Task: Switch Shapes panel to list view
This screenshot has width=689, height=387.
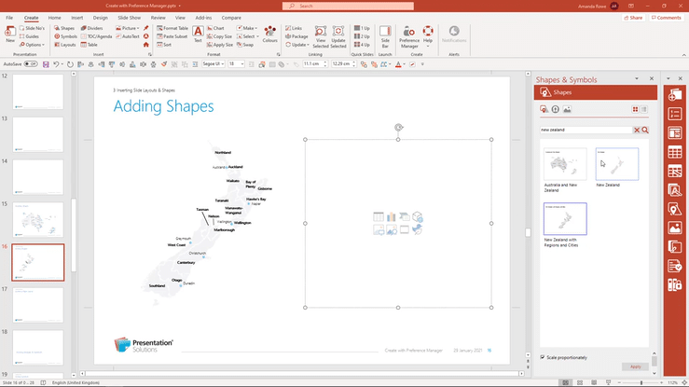Action: click(x=644, y=110)
